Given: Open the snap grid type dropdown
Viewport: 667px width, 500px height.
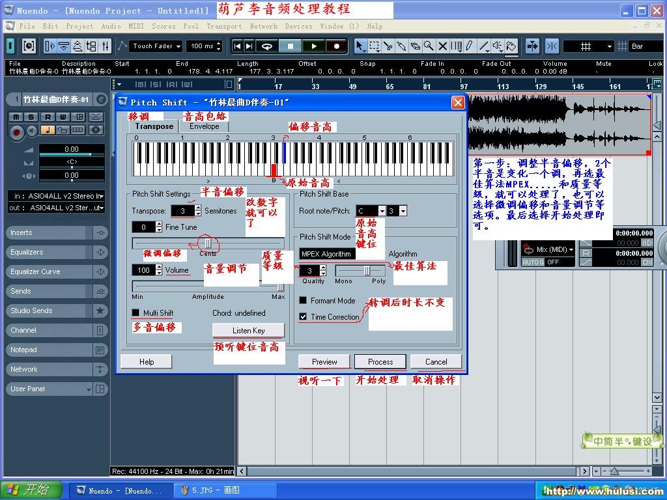Looking at the screenshot, I should 589,46.
